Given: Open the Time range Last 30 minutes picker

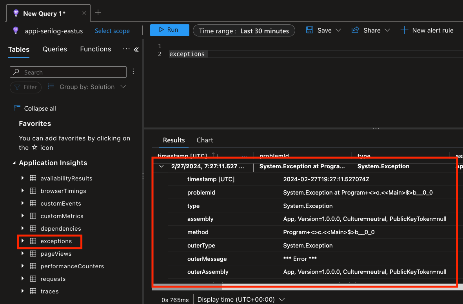Looking at the screenshot, I should (x=244, y=31).
